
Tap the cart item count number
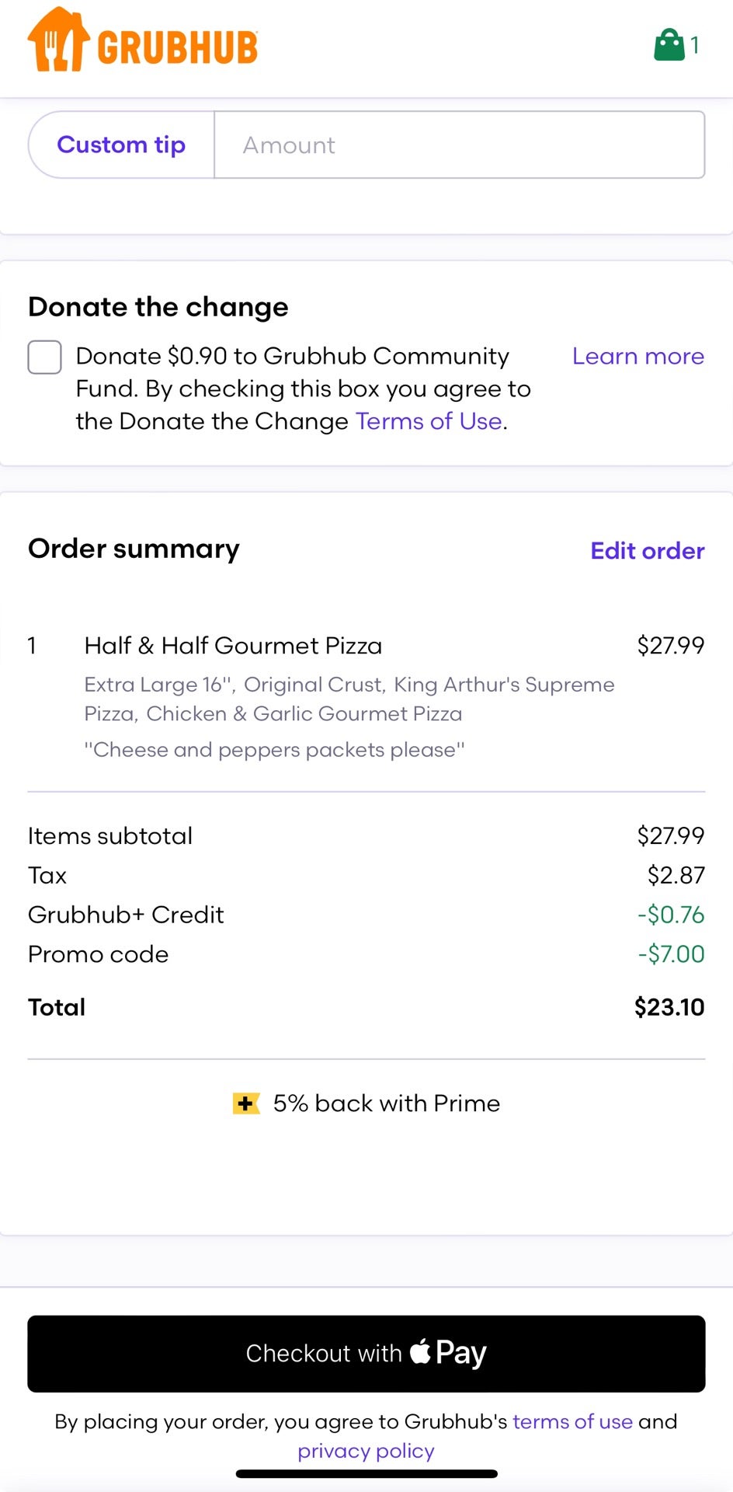point(695,45)
